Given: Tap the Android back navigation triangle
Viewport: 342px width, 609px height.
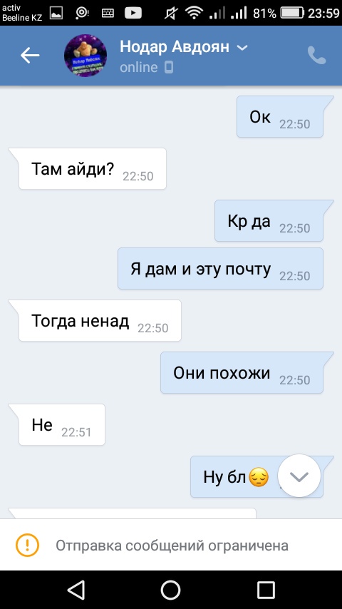Looking at the screenshot, I should [76, 590].
